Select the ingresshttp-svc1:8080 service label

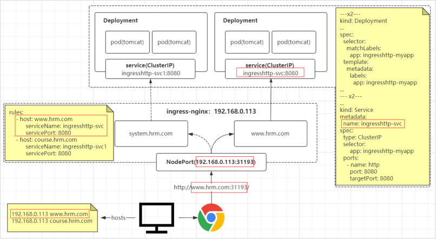pos(151,74)
